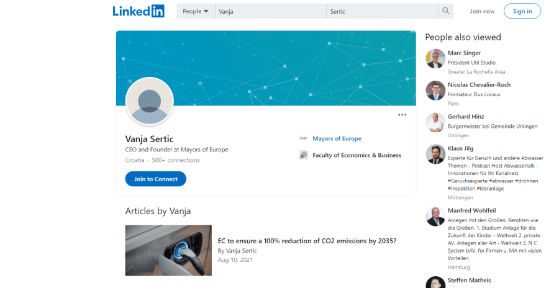Viewport: 559px width, 288px height.
Task: Open the EV charging article thumbnail
Action: click(x=168, y=250)
